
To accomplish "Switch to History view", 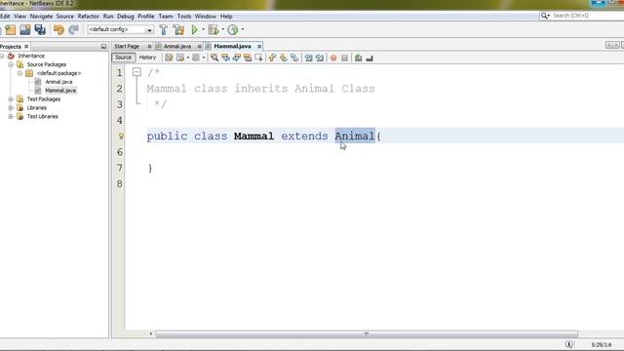I will (147, 58).
